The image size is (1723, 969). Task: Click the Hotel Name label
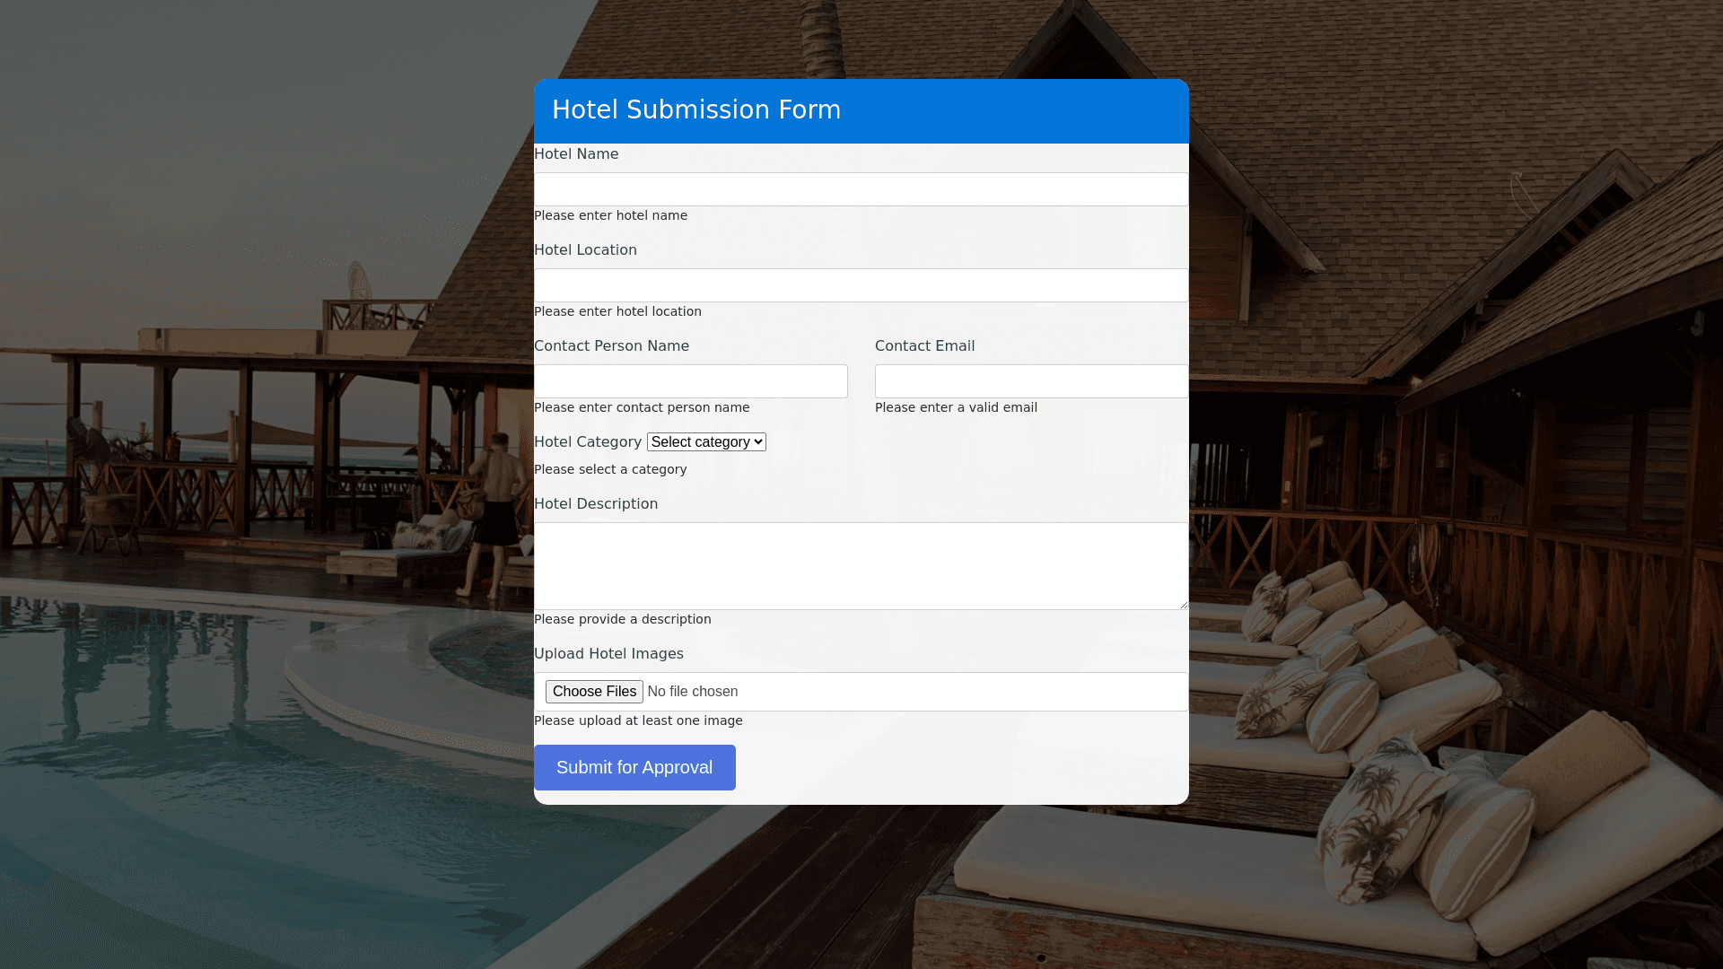coord(576,154)
